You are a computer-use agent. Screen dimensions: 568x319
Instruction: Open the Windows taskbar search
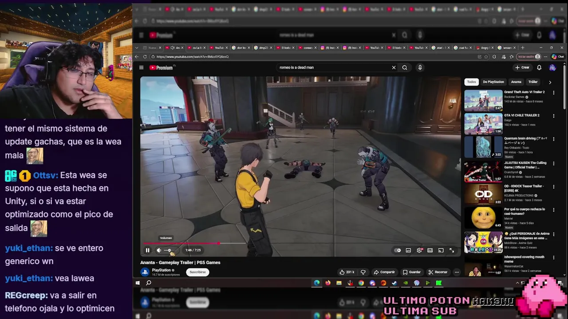(x=149, y=283)
